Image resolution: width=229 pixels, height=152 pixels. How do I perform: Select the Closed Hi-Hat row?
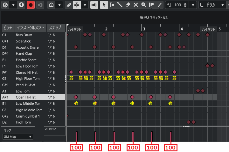point(33,73)
